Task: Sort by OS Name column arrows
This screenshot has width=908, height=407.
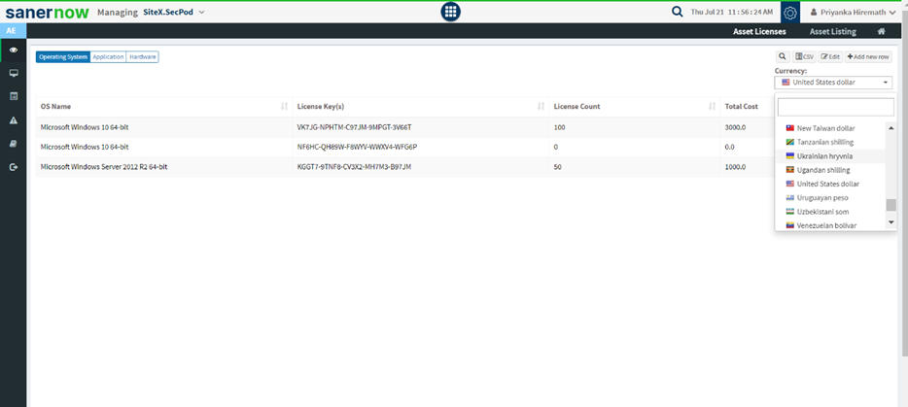Action: pyautogui.click(x=284, y=107)
